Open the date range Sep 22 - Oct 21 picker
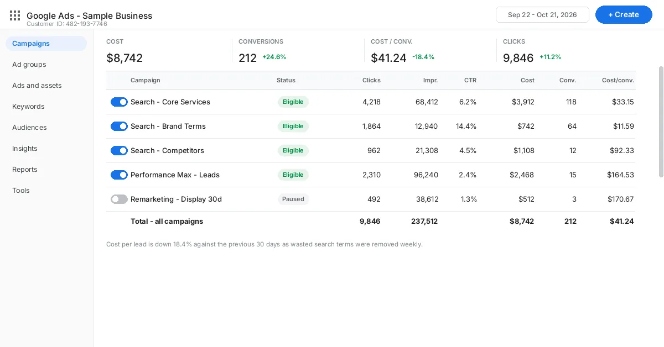This screenshot has height=347, width=664. click(x=542, y=15)
